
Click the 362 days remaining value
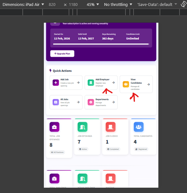click(108, 39)
